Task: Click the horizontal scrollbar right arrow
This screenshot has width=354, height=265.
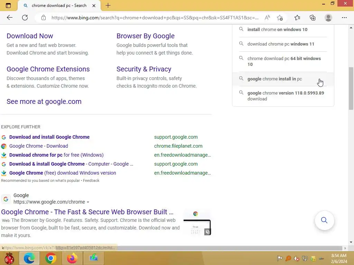Action: click(345, 248)
